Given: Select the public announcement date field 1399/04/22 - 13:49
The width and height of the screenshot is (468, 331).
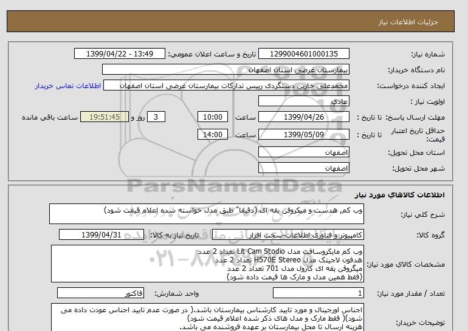Looking at the screenshot, I should [119, 53].
